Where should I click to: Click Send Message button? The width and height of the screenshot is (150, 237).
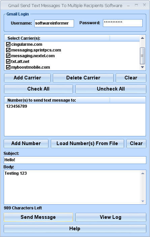pos(38,217)
